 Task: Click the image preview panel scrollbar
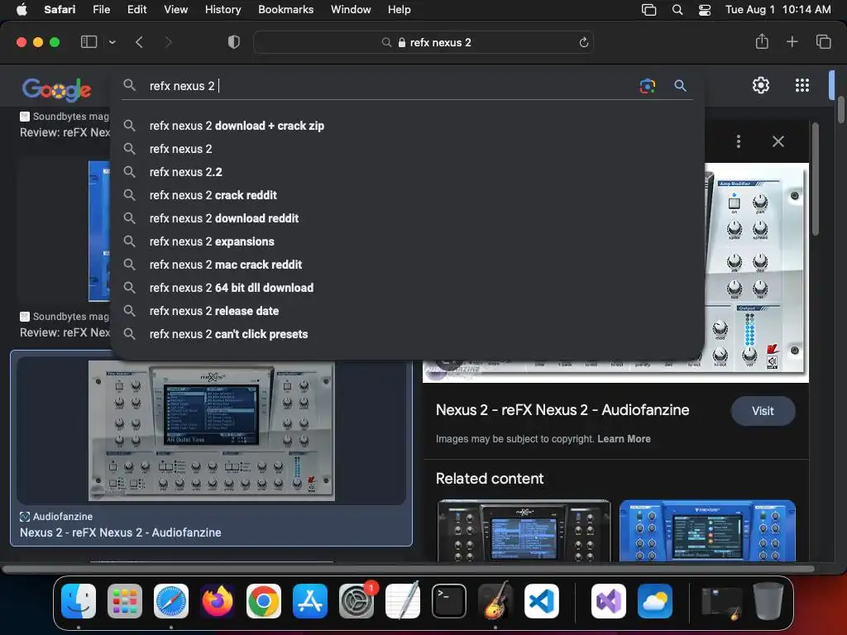click(x=815, y=179)
